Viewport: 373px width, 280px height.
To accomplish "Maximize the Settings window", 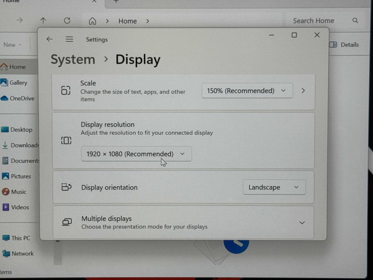I will [x=294, y=35].
